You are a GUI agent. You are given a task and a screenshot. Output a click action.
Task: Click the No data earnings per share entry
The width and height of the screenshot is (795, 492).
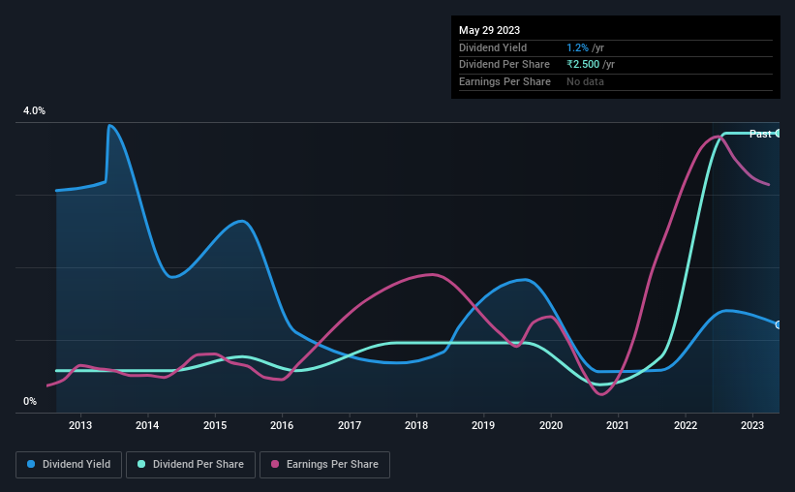coord(585,81)
